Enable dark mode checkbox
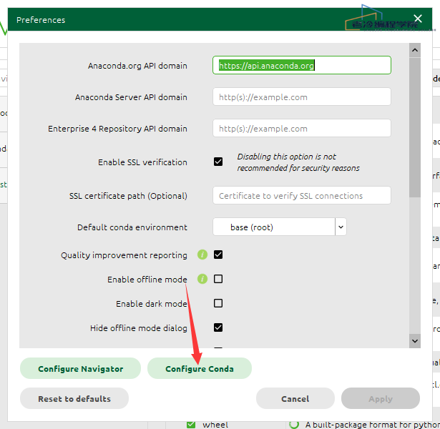 (x=218, y=303)
